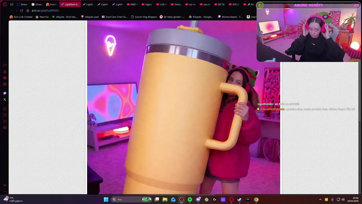Open the Twitch sidebar icon

click(5, 93)
